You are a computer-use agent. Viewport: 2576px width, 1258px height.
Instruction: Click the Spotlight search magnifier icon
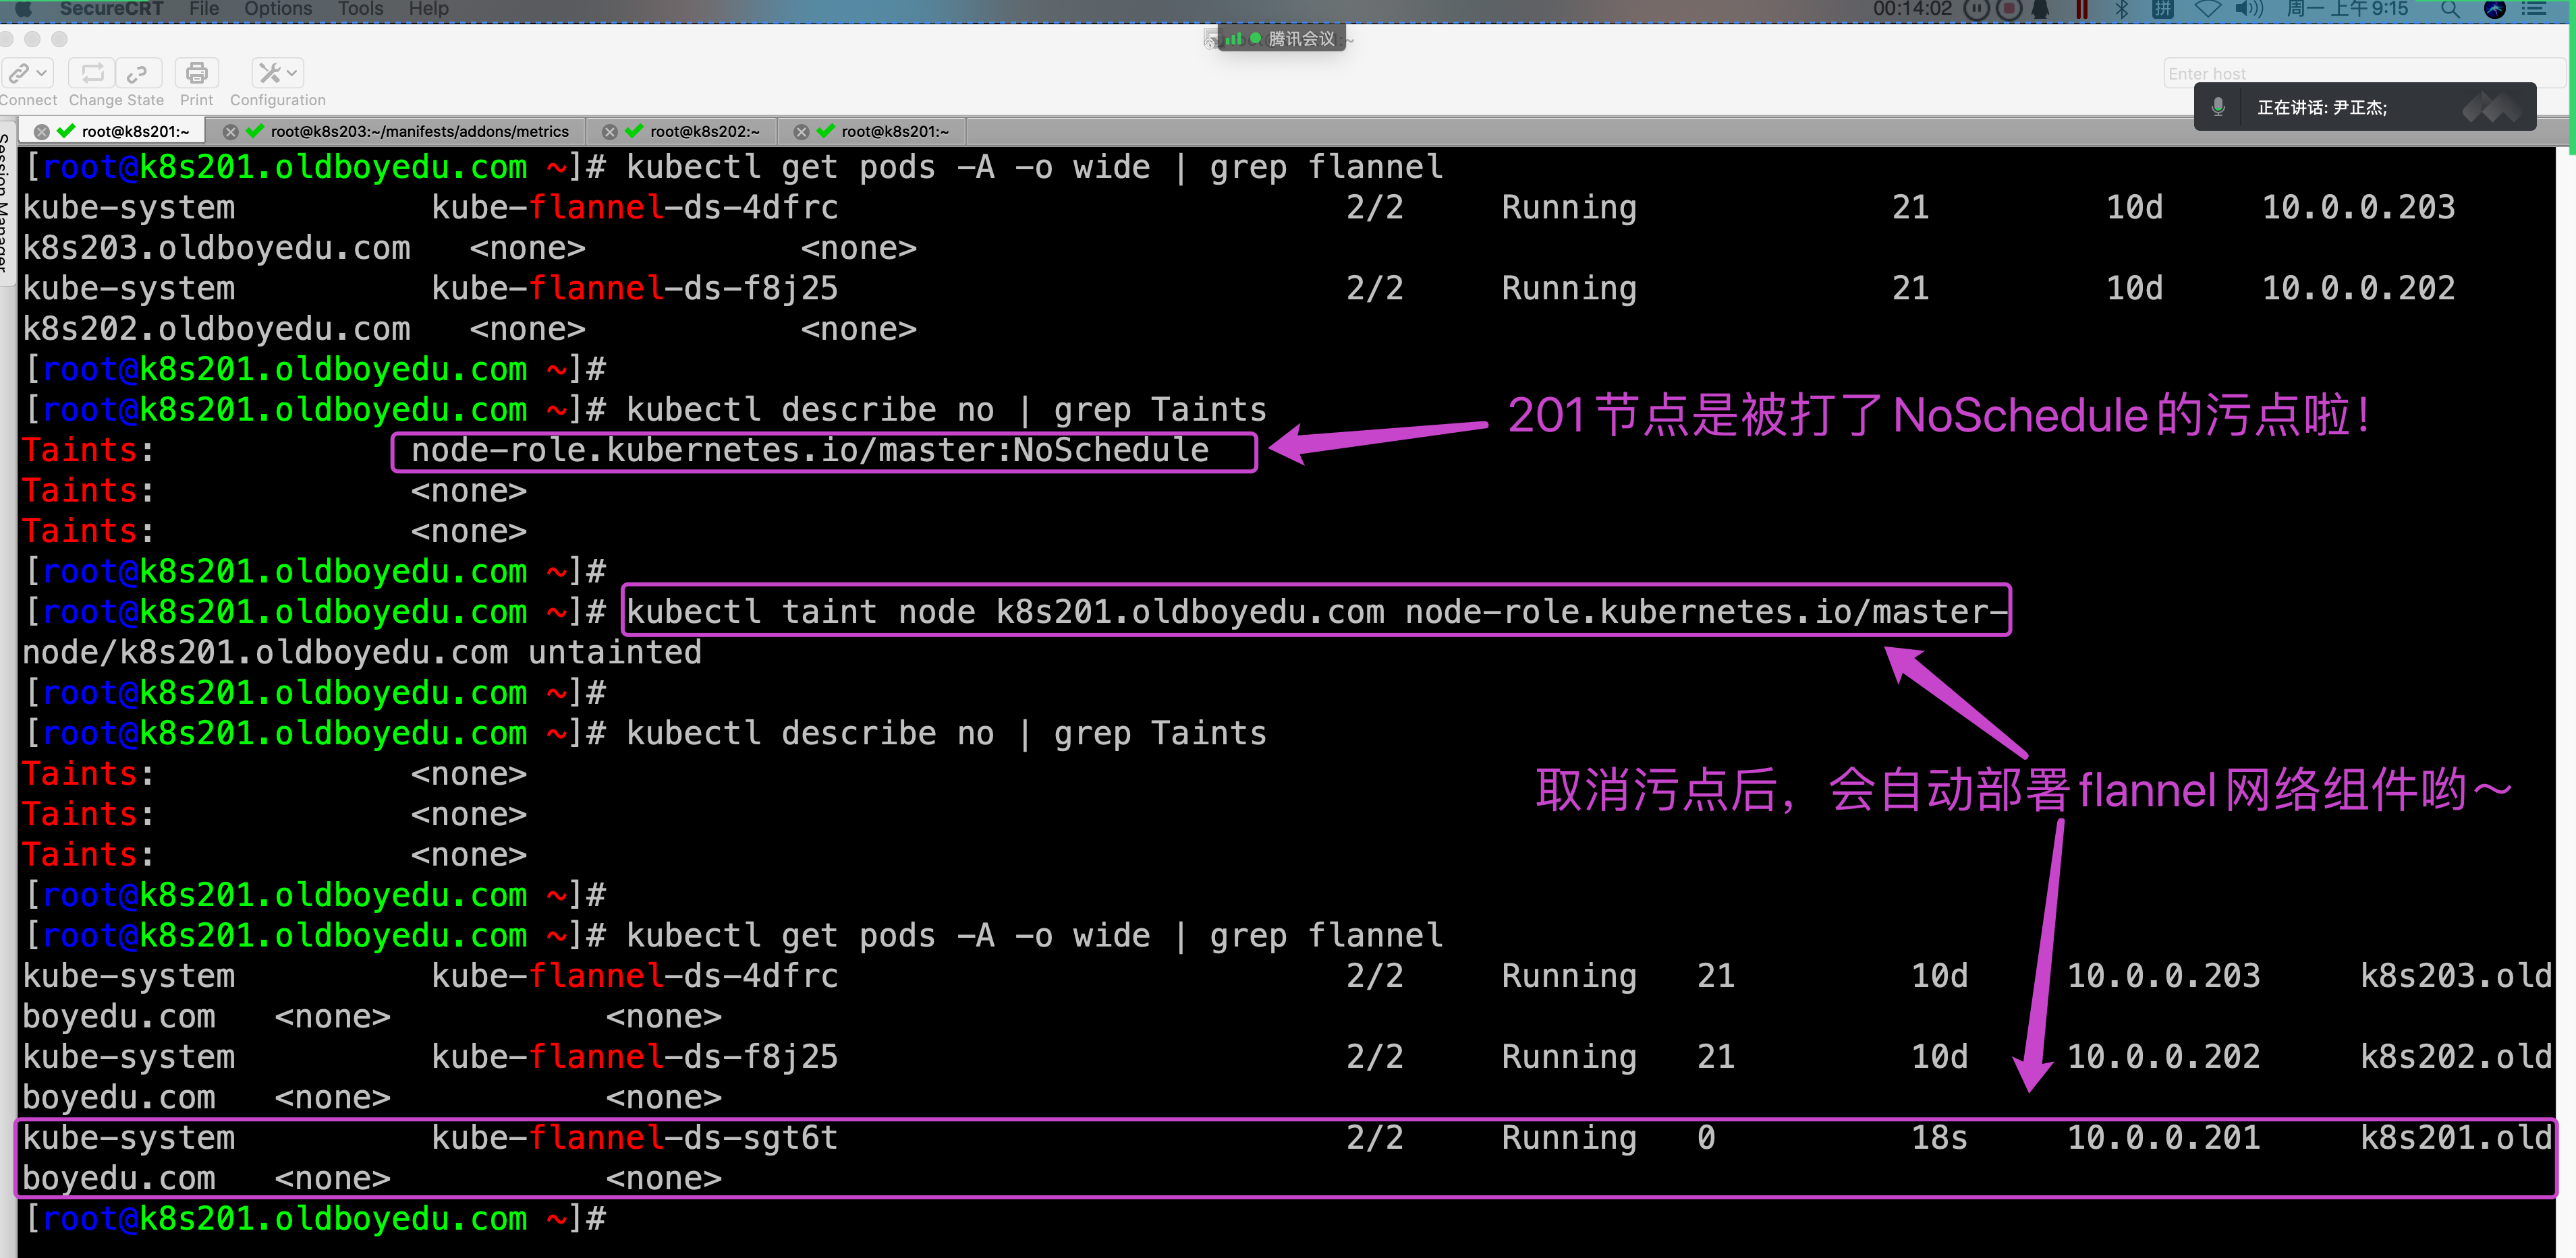(2449, 9)
